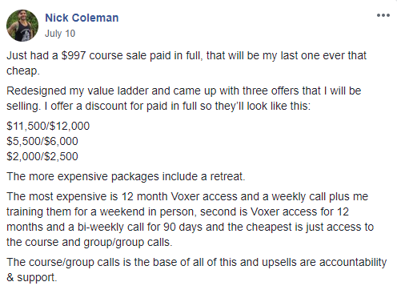Click the "& support." final line

pyautogui.click(x=32, y=277)
